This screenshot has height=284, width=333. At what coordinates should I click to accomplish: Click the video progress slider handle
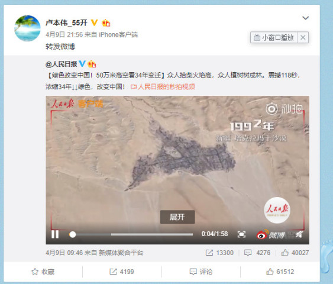pos(72,234)
